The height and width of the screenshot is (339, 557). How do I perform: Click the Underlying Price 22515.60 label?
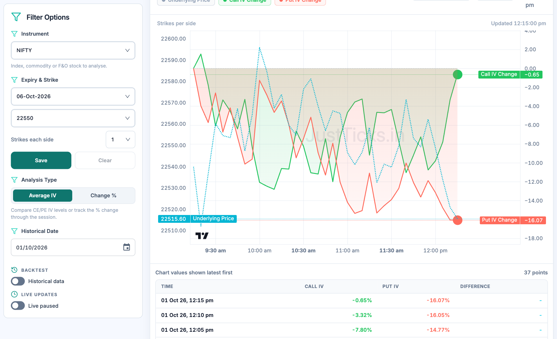point(197,219)
